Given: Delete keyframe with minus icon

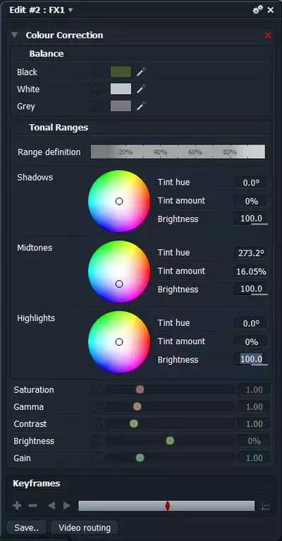Looking at the screenshot, I should click(x=32, y=506).
